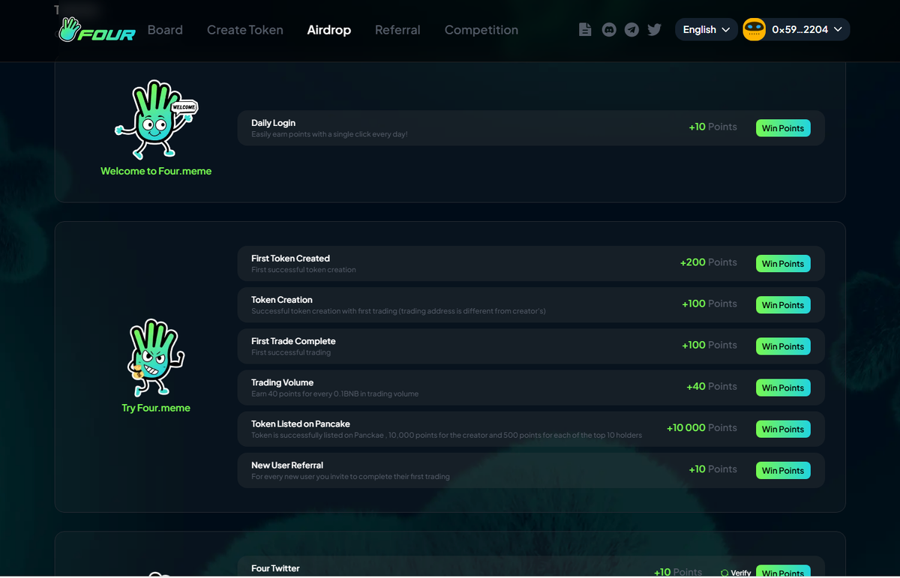Open the documentation page icon

tap(585, 30)
